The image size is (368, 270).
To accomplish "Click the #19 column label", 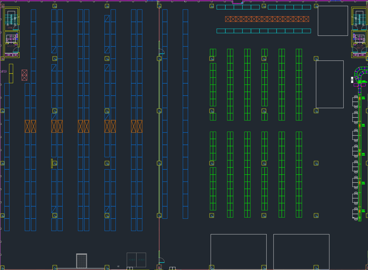I will [4, 71].
